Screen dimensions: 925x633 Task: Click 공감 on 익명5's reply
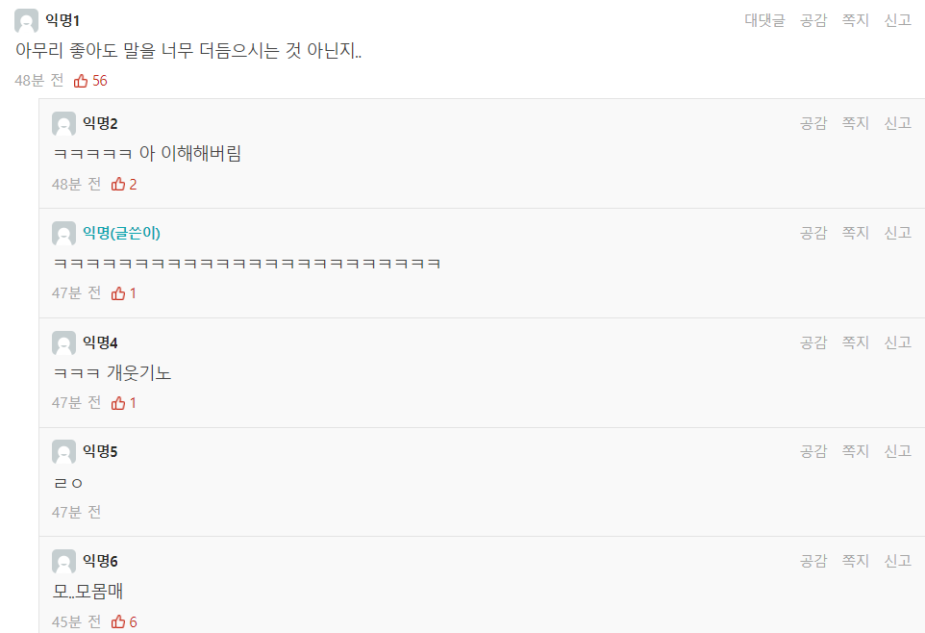click(x=813, y=451)
